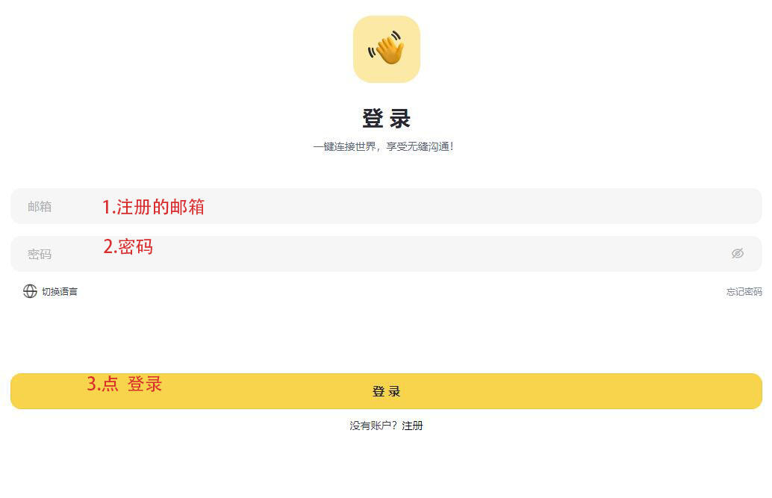Click the yellow 登录 login button

[x=387, y=391]
